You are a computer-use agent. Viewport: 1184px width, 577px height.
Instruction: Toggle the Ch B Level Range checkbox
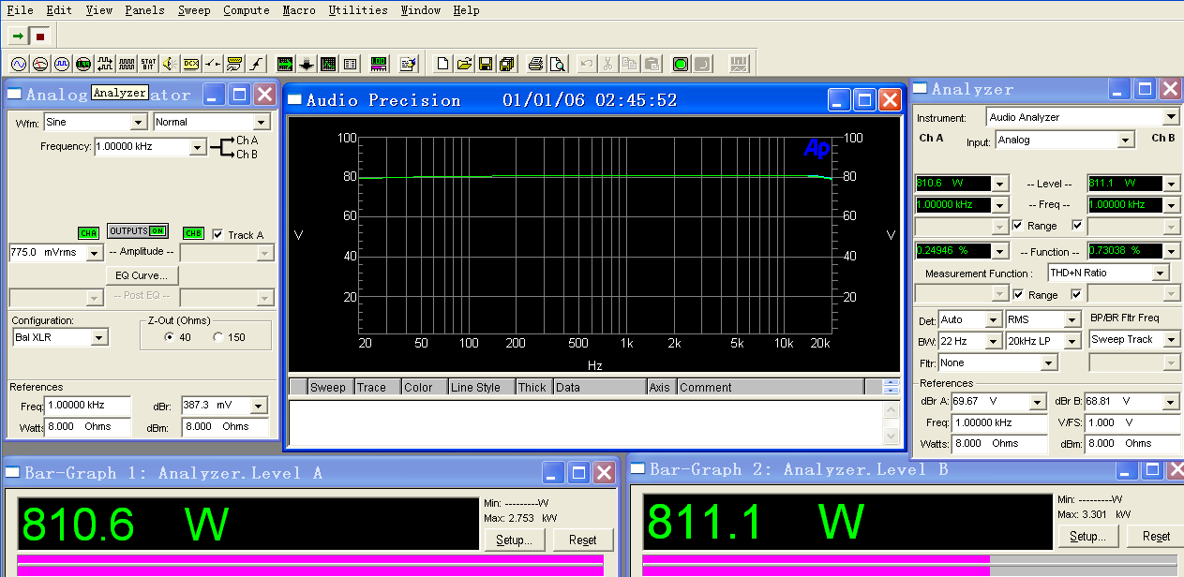(1077, 226)
